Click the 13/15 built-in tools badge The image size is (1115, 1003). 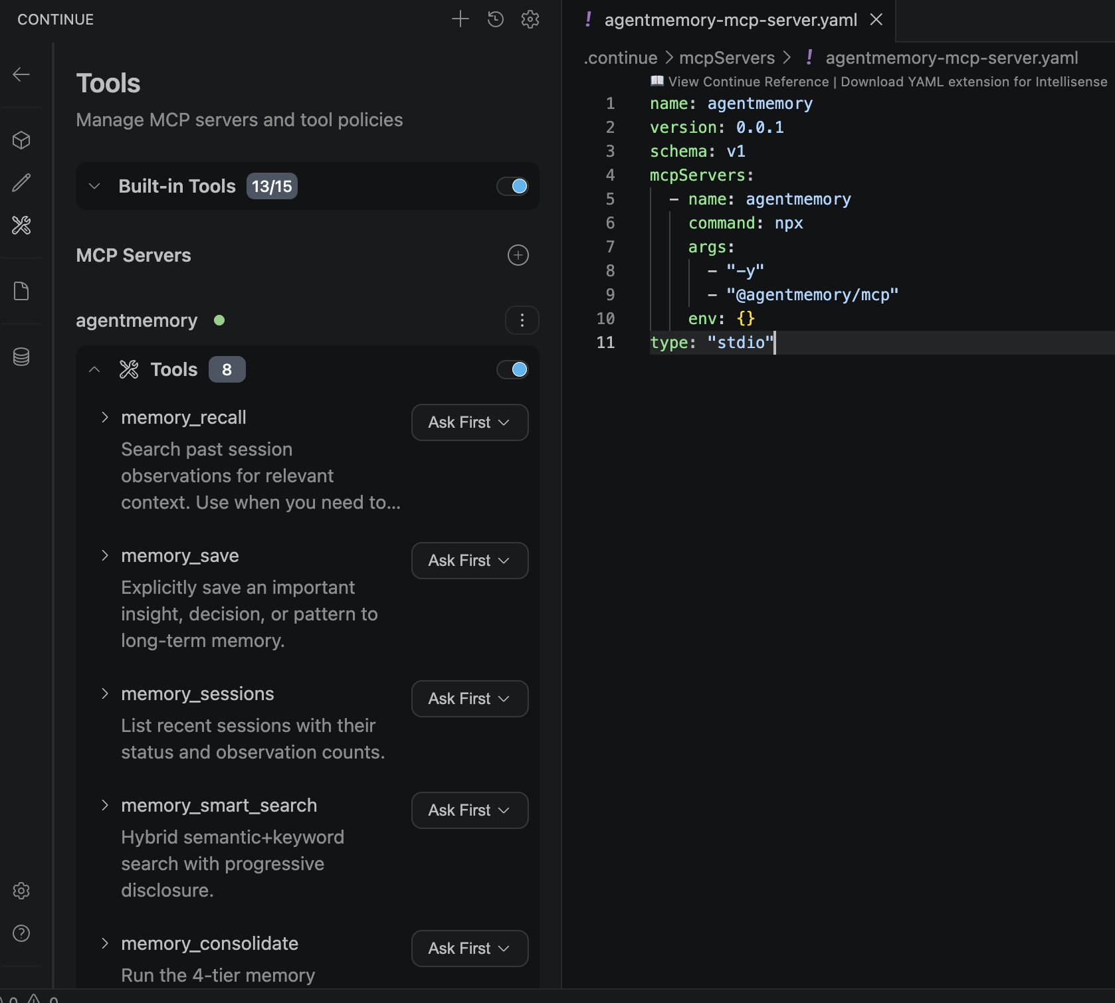tap(272, 186)
